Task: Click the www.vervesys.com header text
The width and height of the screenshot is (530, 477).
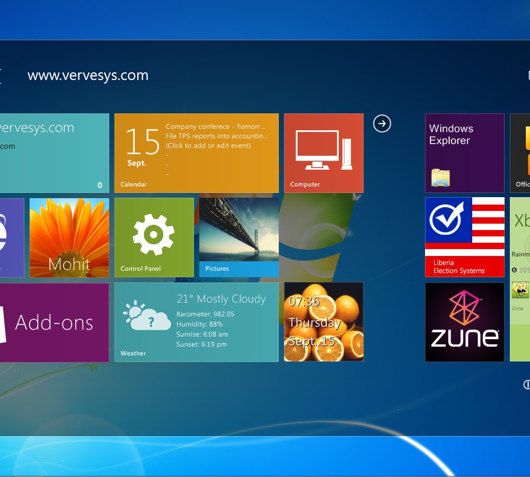Action: (88, 75)
